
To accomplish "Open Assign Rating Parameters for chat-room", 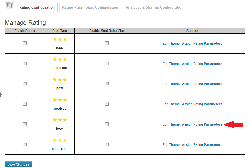I will [x=202, y=145].
